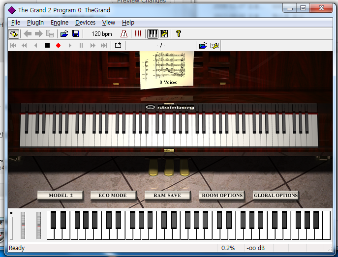The image size is (338, 257).
Task: Click the yellow question mark help icon
Action: pyautogui.click(x=179, y=33)
